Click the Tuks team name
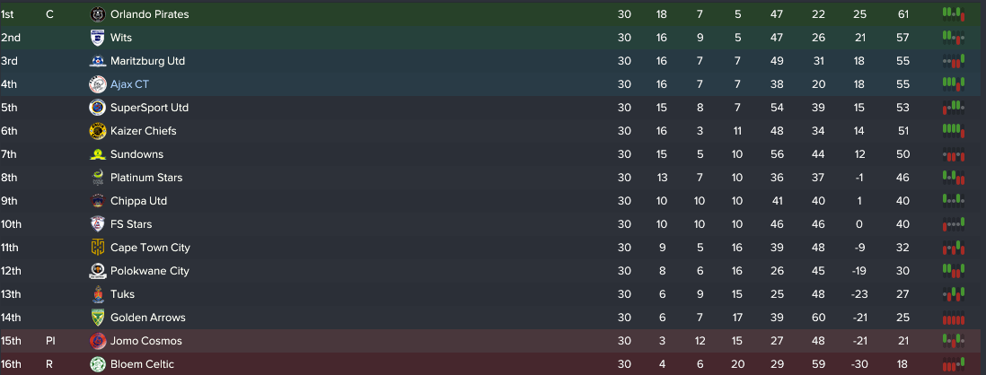This screenshot has width=986, height=375. click(122, 294)
